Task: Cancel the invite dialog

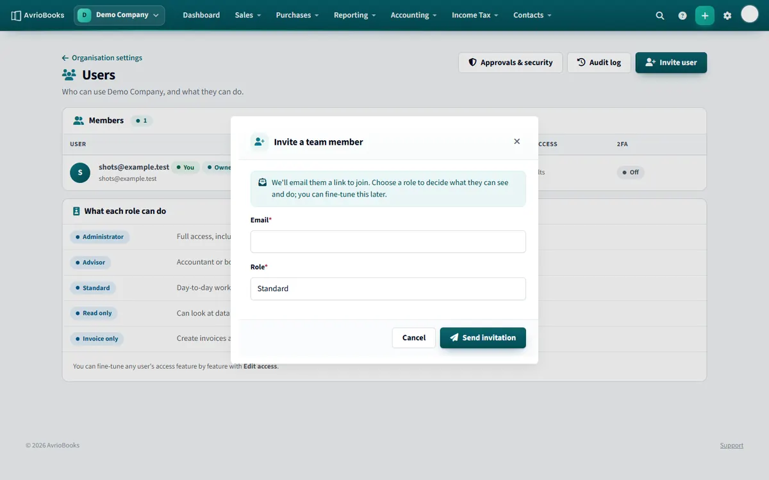Action: click(x=414, y=338)
